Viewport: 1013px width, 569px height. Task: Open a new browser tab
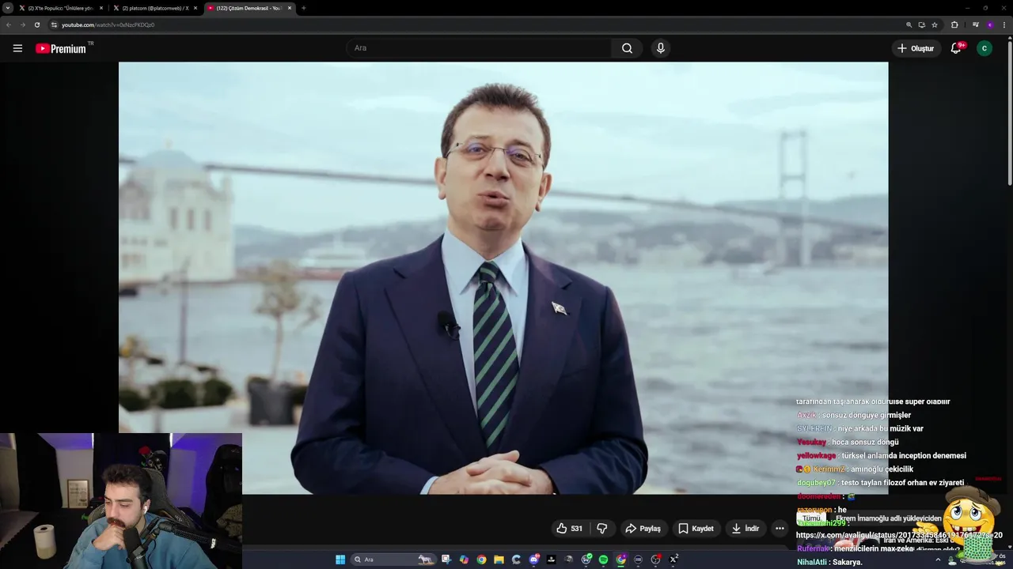303,8
